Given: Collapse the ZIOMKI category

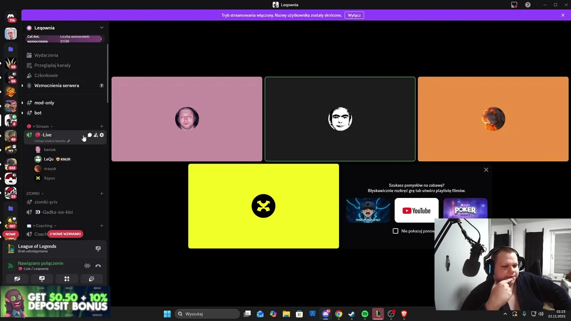Looking at the screenshot, I should point(35,193).
